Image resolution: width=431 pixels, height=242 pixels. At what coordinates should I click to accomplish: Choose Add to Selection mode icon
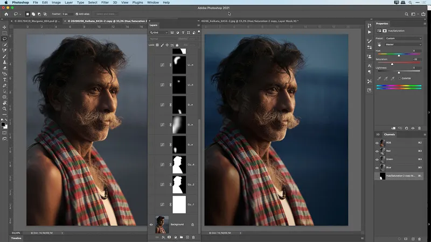coord(33,14)
